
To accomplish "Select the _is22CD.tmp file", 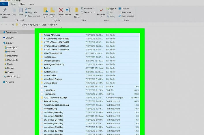I will point(89,94).
